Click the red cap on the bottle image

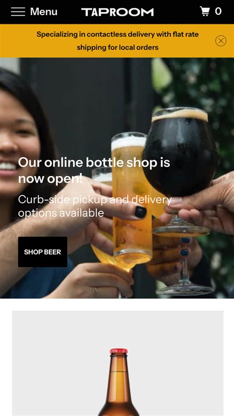tap(118, 351)
